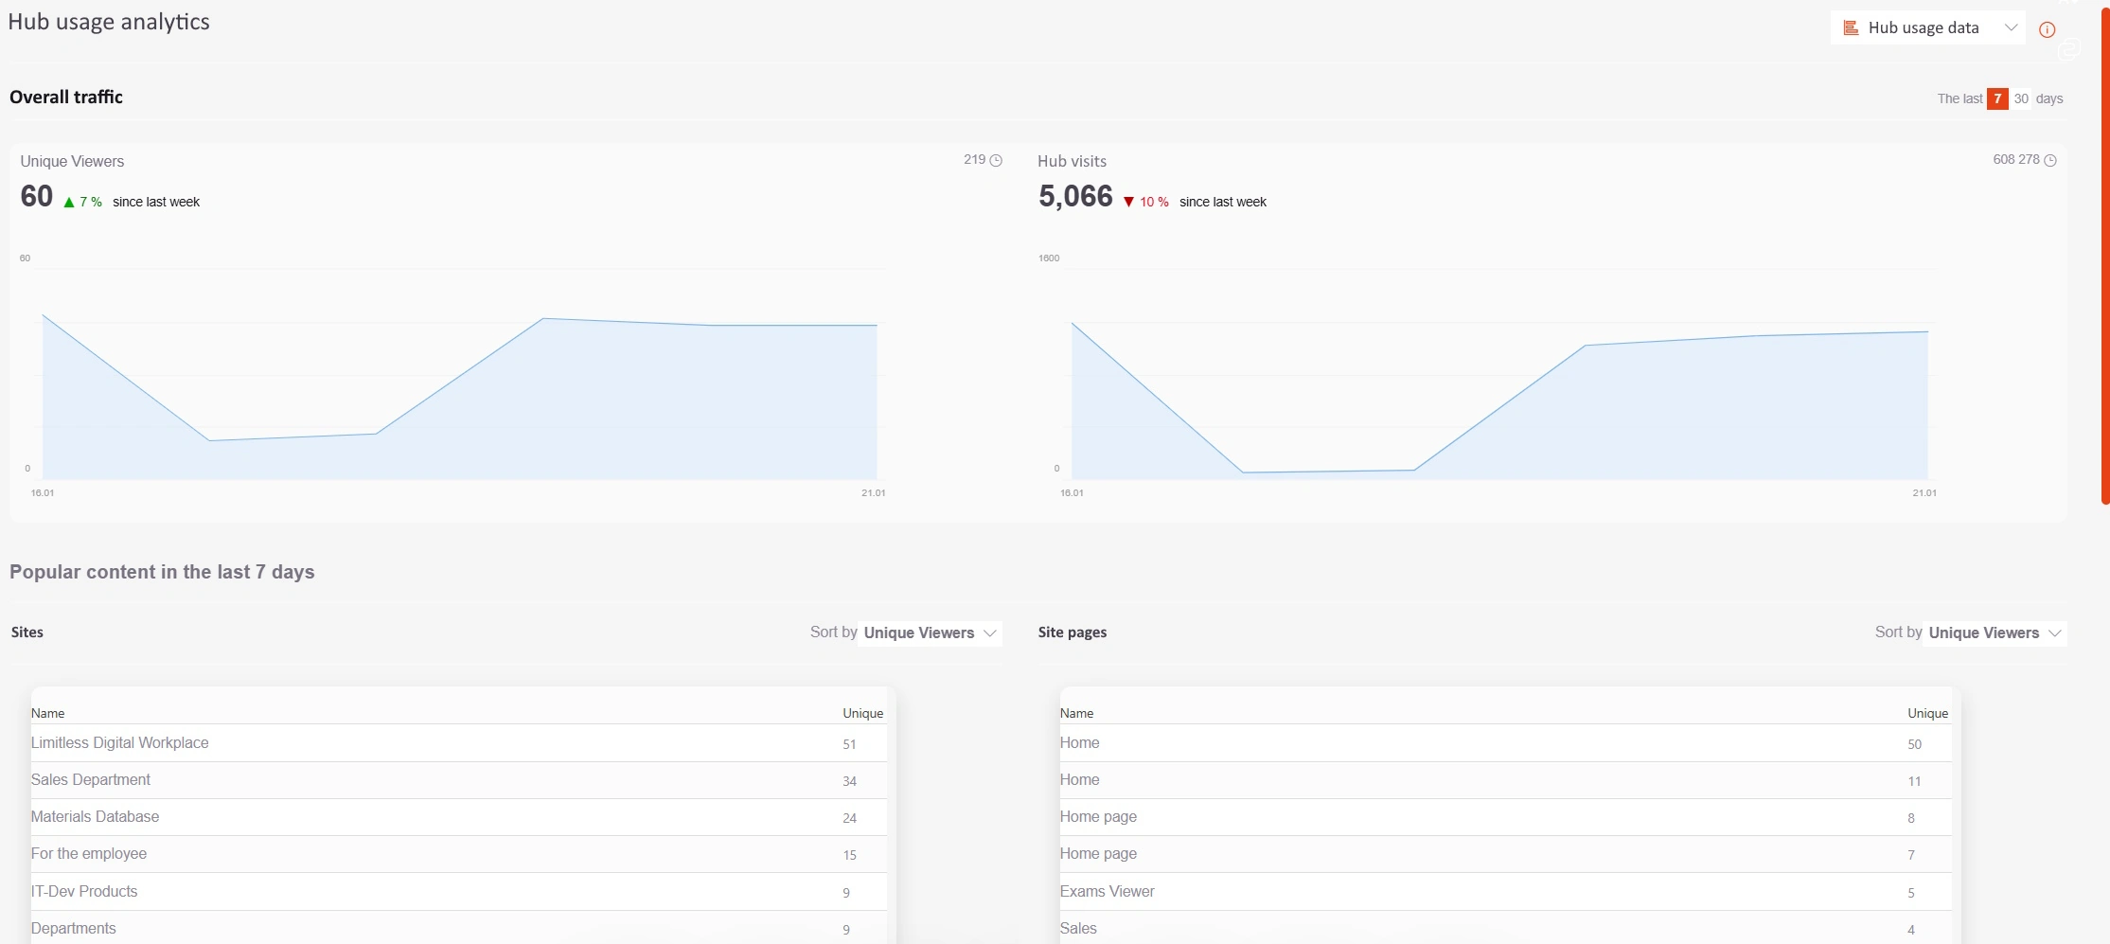Click the faint link icon below info
Screen dimensions: 2110x944
click(x=2069, y=50)
